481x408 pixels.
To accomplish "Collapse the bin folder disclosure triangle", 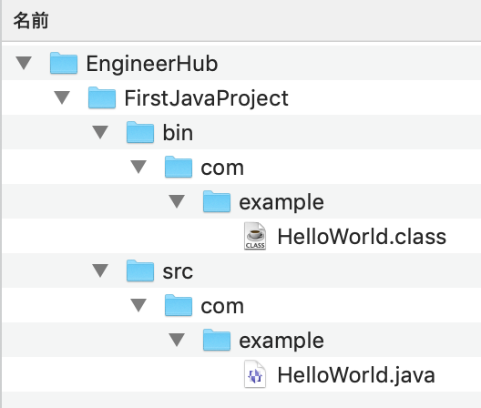I will click(100, 132).
